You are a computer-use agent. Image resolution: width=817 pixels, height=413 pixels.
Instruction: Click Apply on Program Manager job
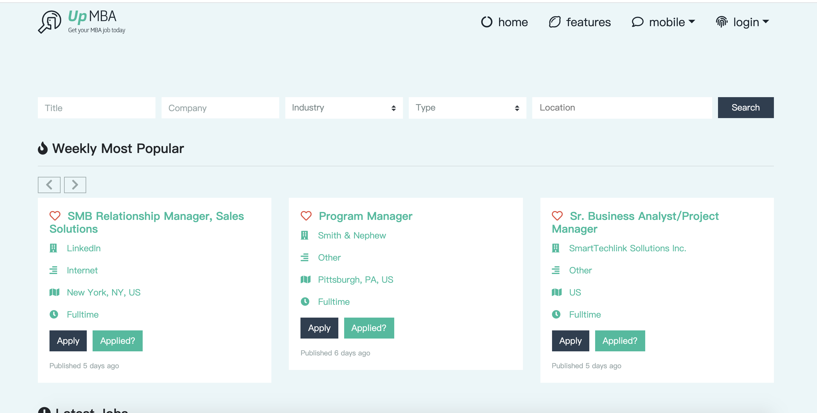(x=319, y=328)
